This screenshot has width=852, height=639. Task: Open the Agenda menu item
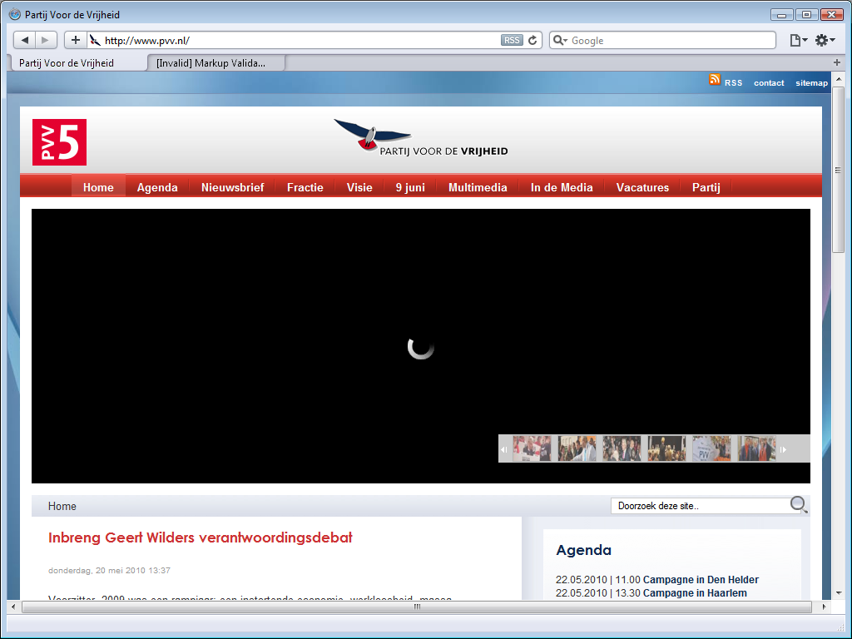click(157, 187)
